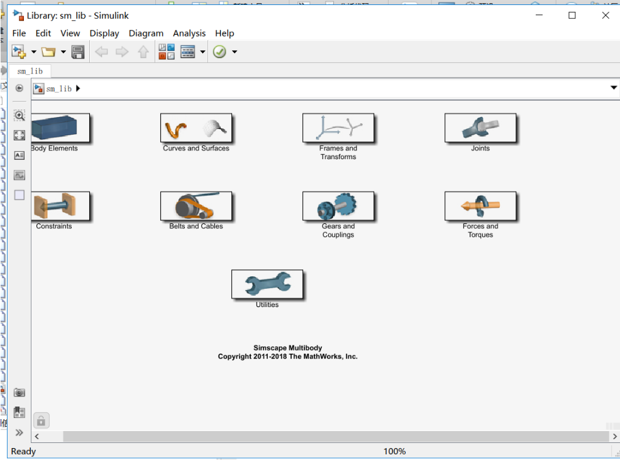Open the File menu

19,33
